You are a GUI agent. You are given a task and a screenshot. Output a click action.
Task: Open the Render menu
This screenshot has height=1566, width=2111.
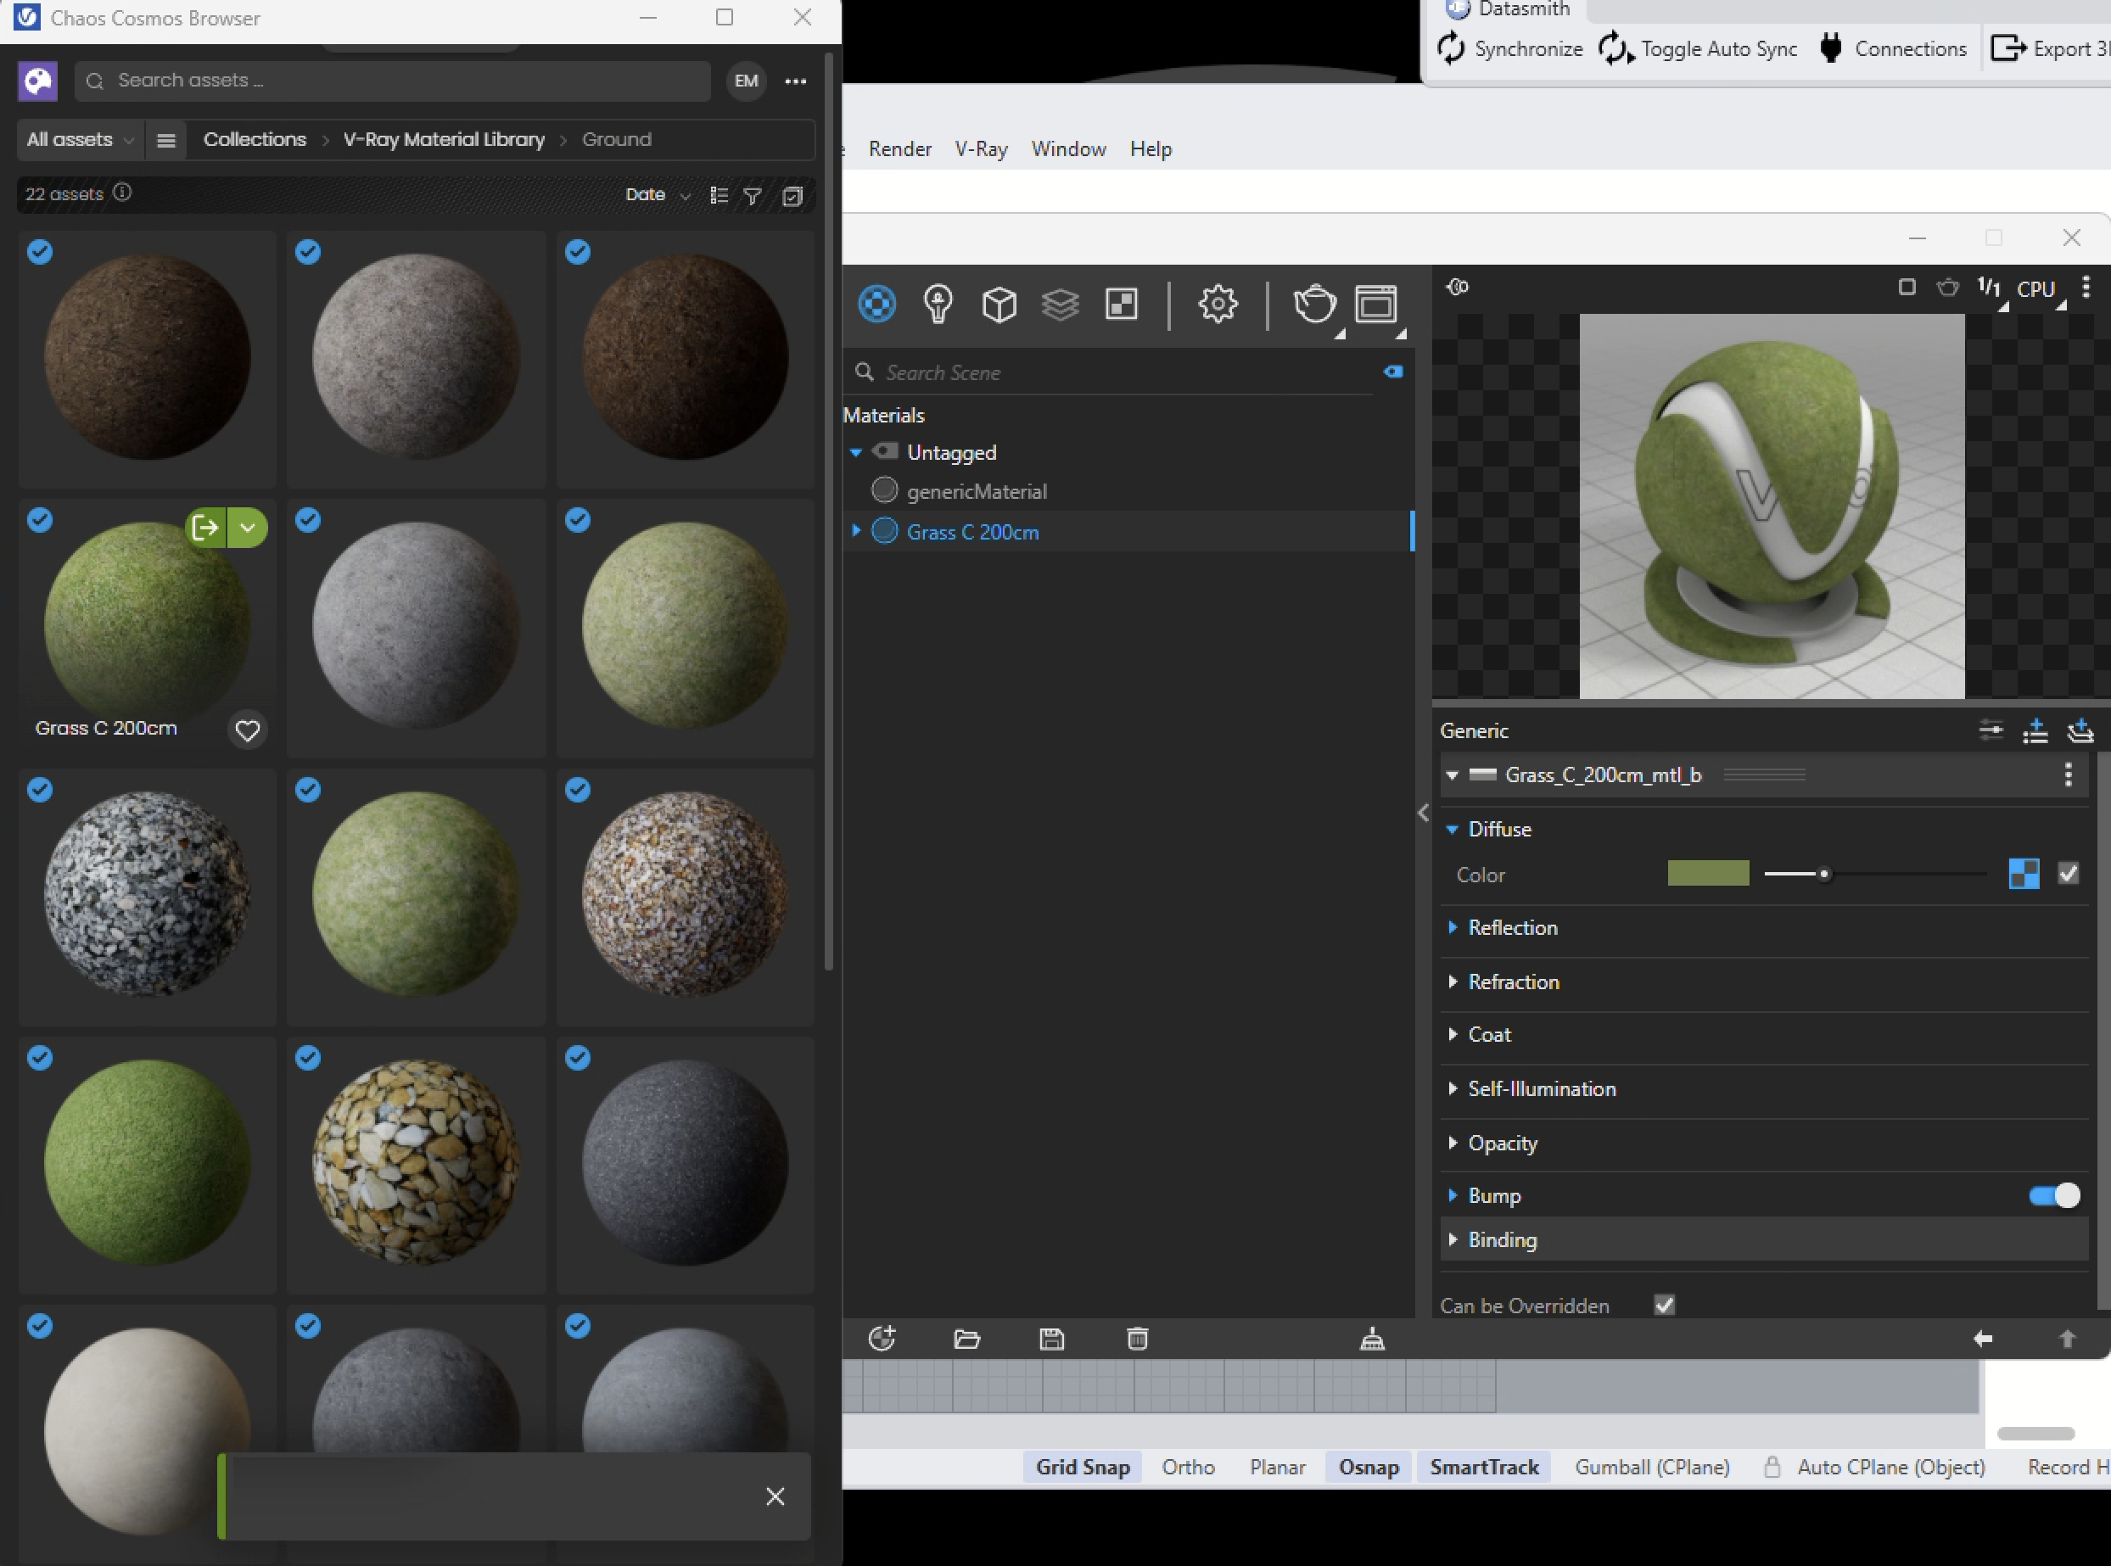pyautogui.click(x=899, y=150)
